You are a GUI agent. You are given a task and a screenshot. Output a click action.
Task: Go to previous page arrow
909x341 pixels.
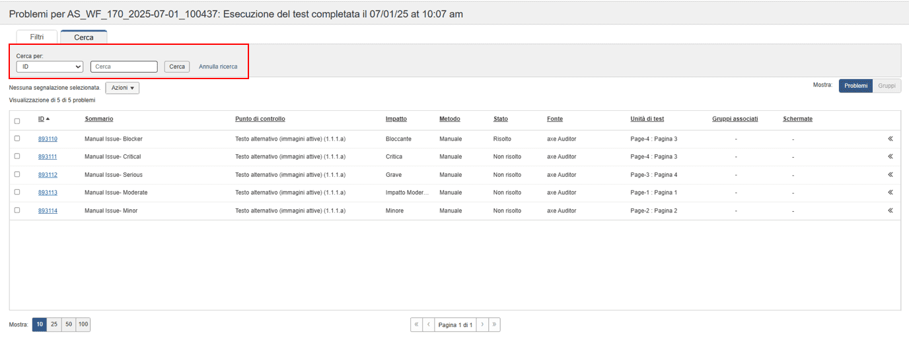tap(429, 325)
